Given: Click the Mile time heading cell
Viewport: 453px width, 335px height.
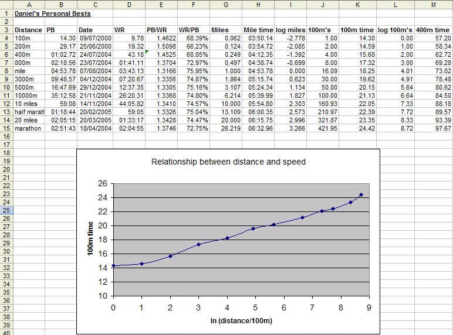Looking at the screenshot, I should coord(258,29).
